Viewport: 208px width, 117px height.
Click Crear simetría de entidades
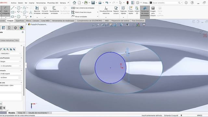tap(83, 8)
